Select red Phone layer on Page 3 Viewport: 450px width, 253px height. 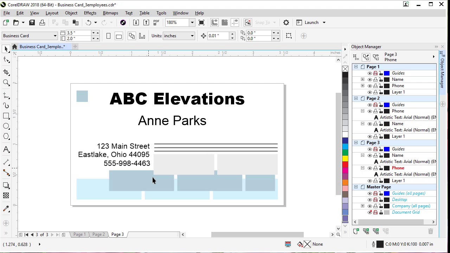[398, 168]
